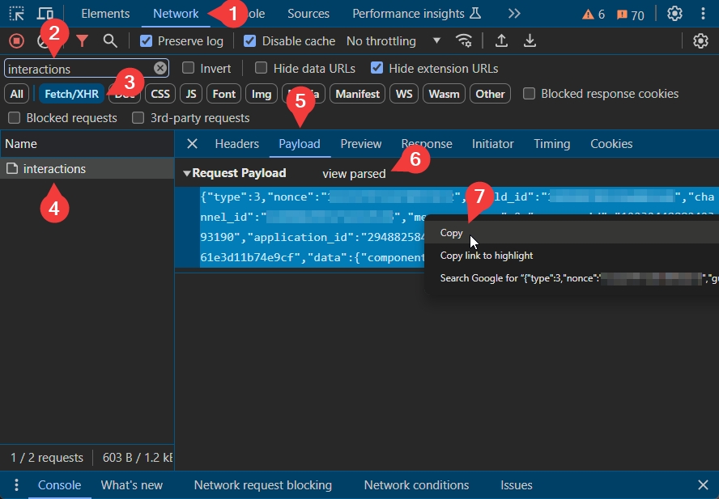719x499 pixels.
Task: Enable the Invert filter checkbox
Action: click(188, 69)
